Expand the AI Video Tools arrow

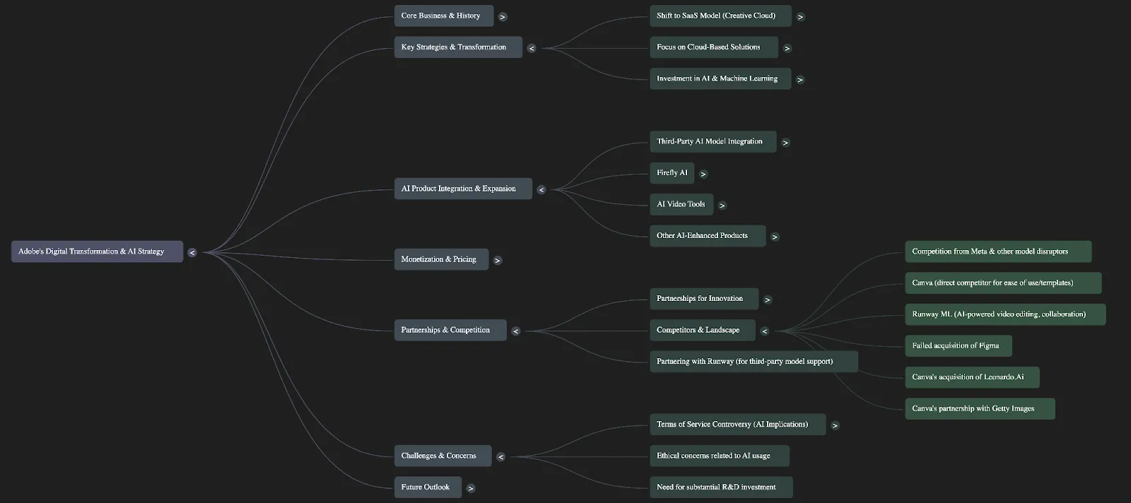(722, 206)
